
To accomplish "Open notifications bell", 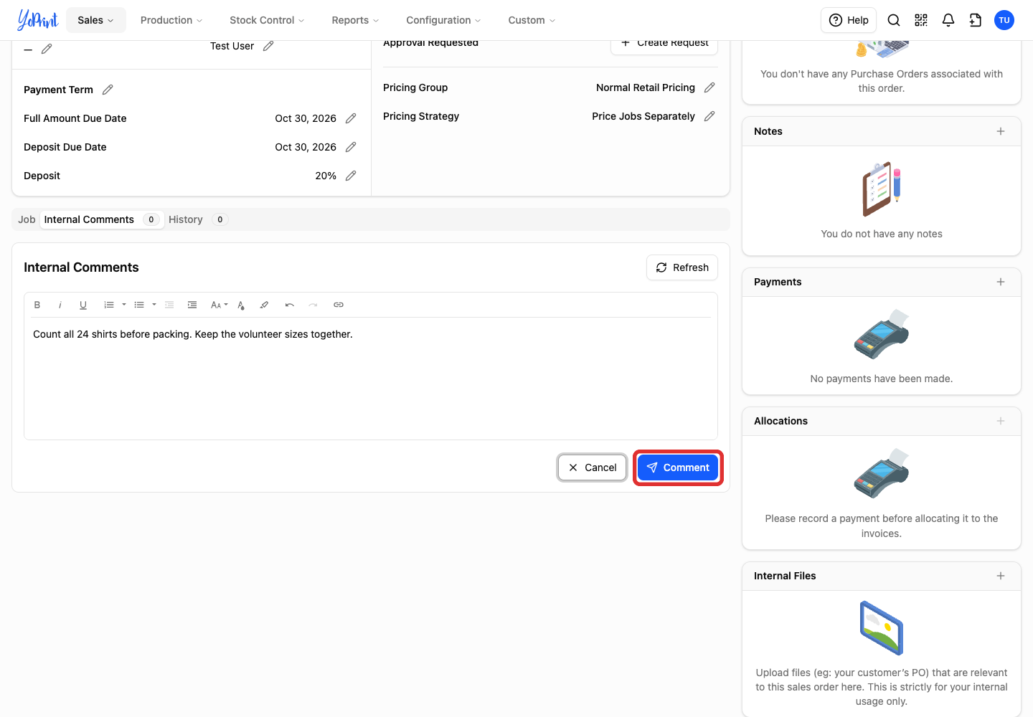I will pos(948,20).
